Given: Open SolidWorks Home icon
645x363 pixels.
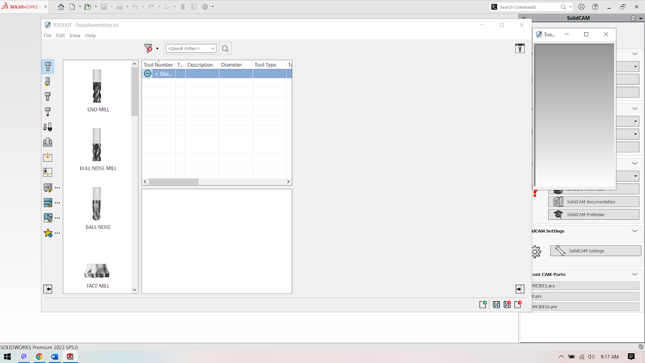Looking at the screenshot, I should point(61,7).
